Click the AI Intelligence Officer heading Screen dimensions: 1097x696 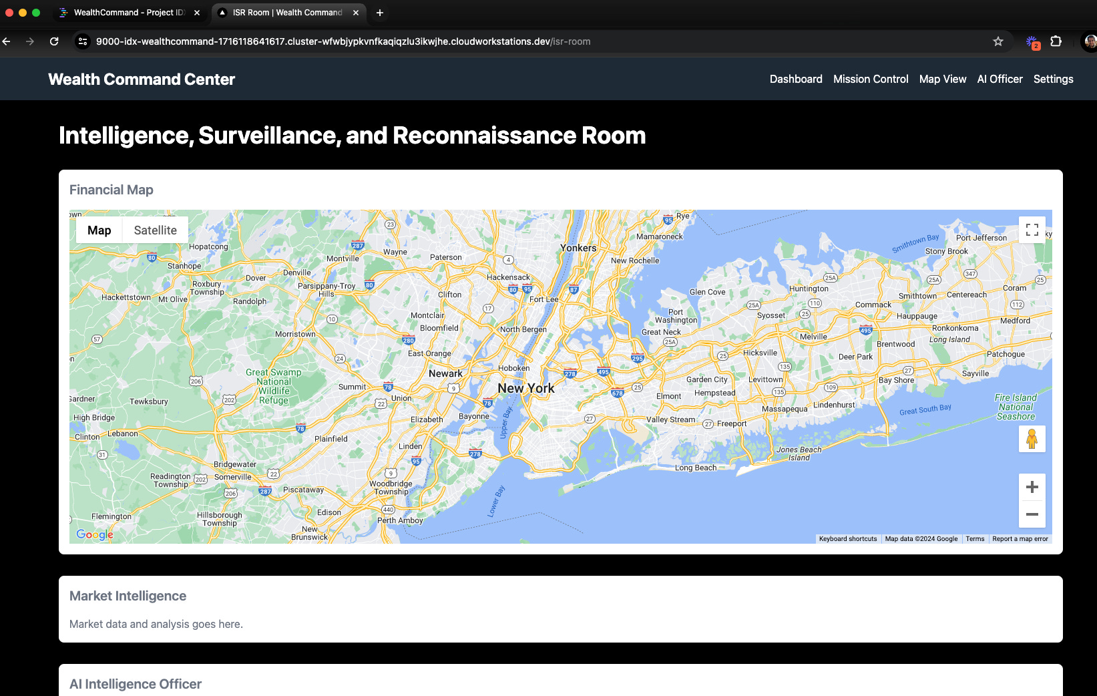[136, 684]
